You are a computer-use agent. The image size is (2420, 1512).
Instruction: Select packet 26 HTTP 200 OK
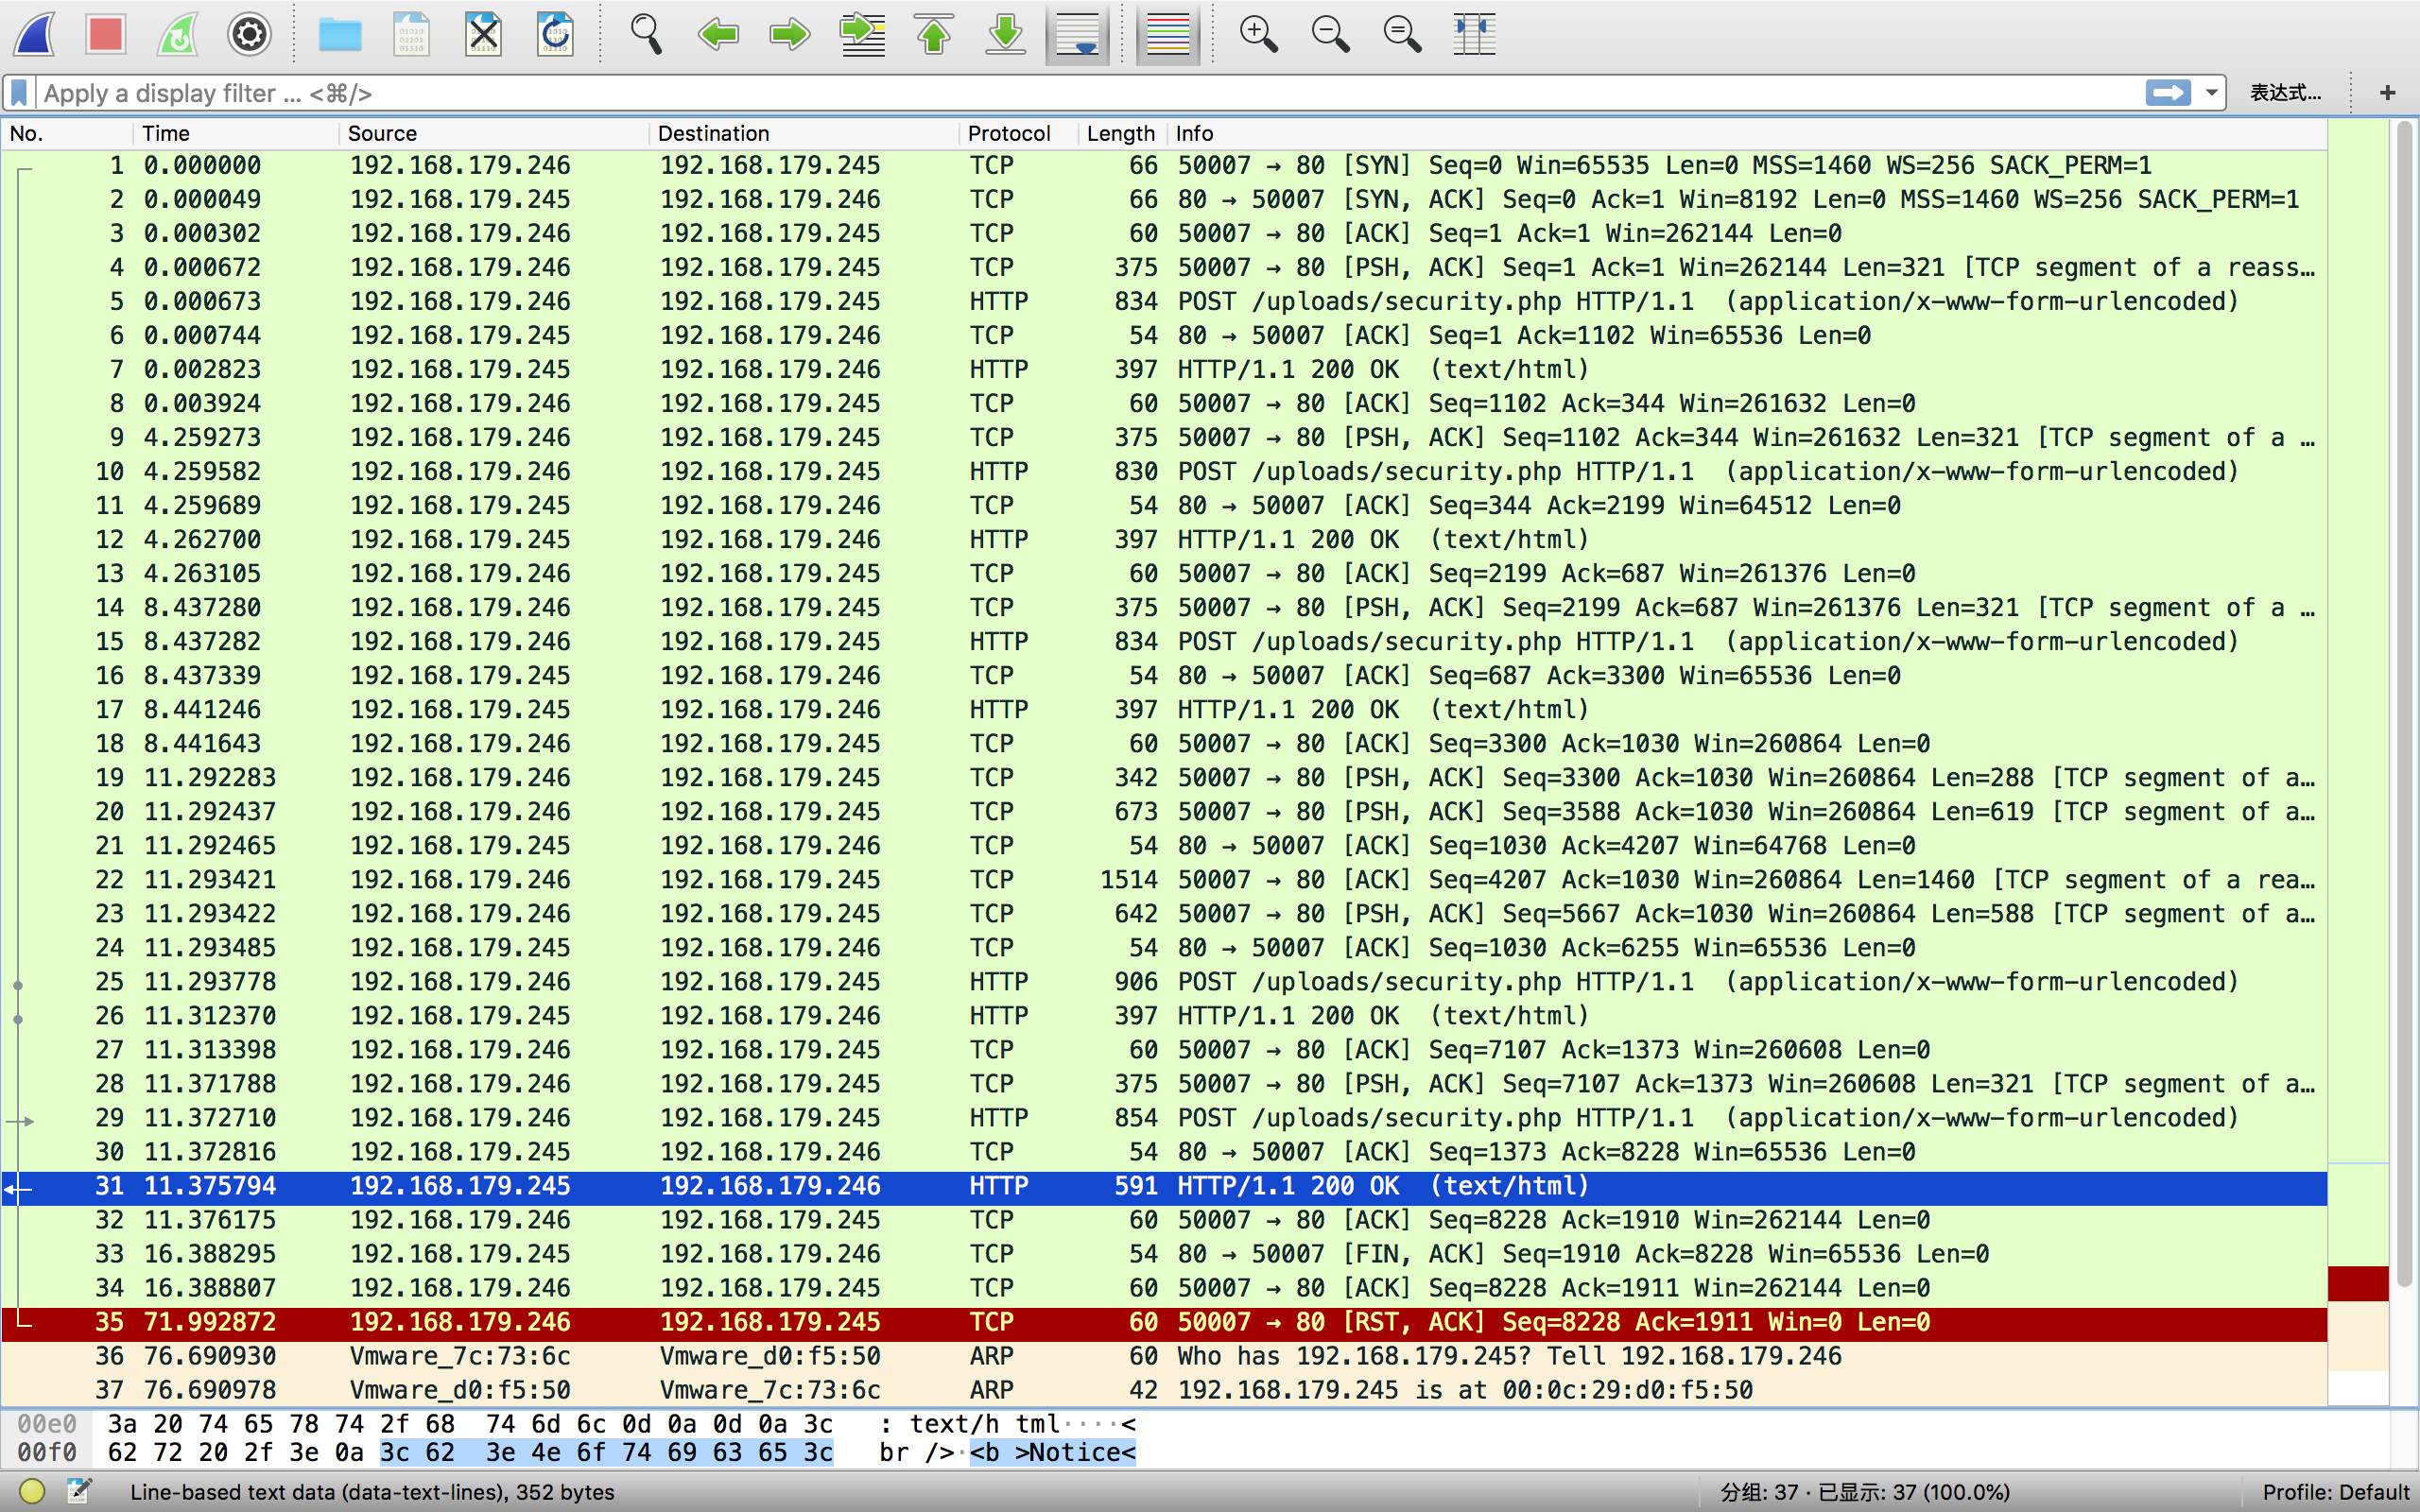pyautogui.click(x=1164, y=1015)
